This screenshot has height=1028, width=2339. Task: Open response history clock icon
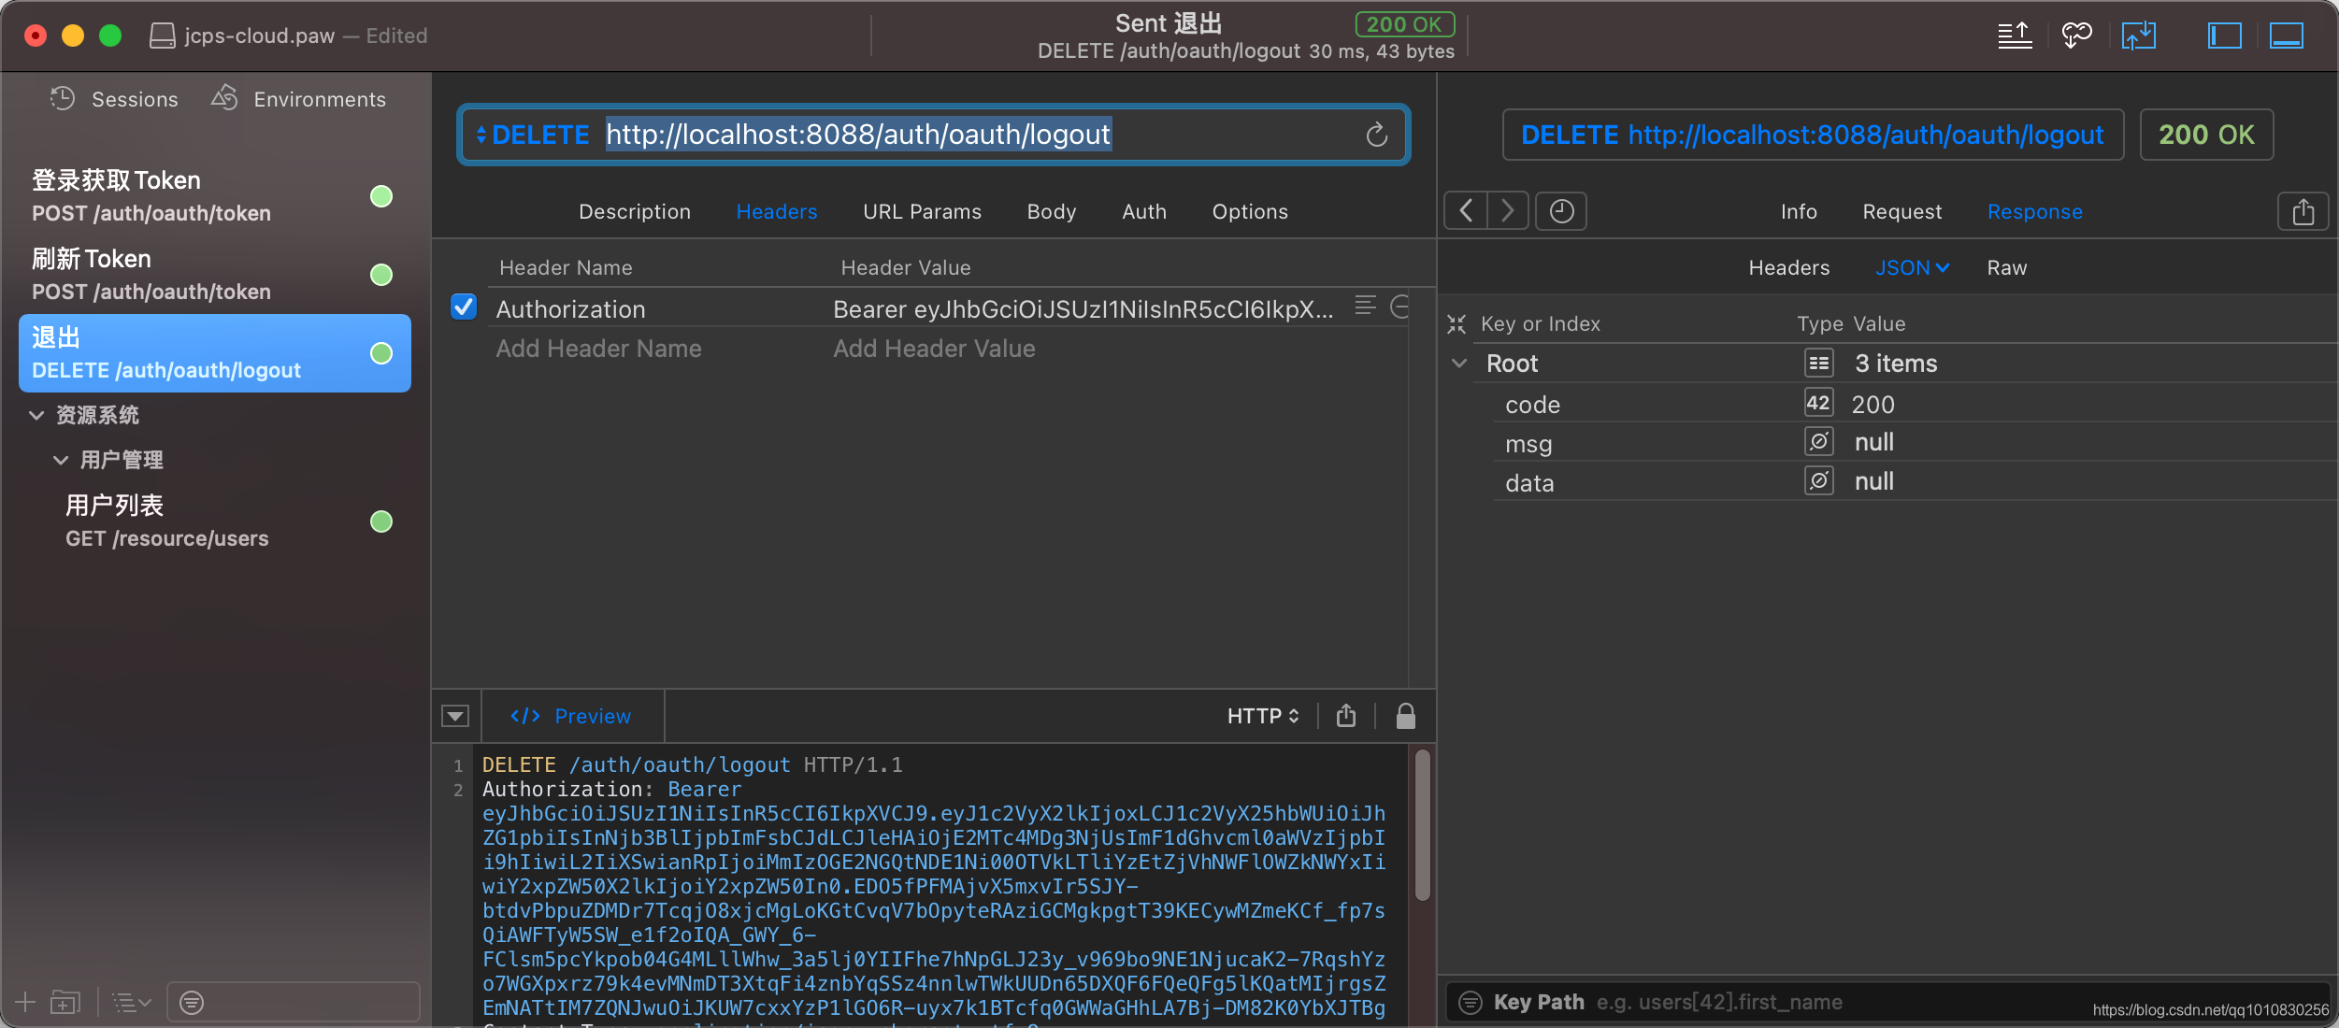[x=1561, y=211]
